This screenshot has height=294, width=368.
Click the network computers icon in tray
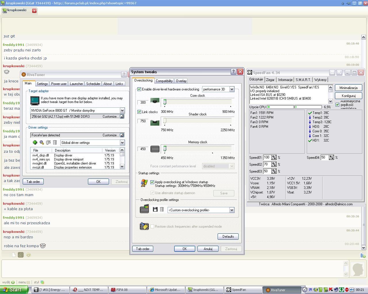click(x=336, y=290)
